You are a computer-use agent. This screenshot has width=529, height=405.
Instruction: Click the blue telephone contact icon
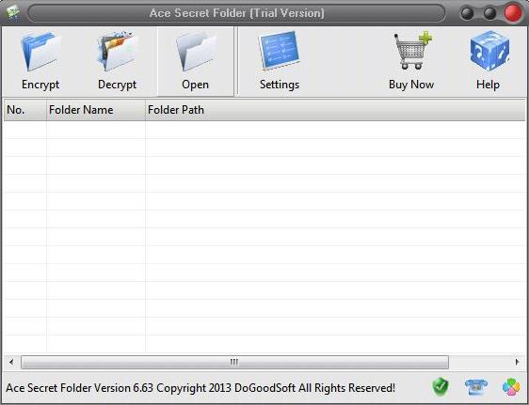476,387
